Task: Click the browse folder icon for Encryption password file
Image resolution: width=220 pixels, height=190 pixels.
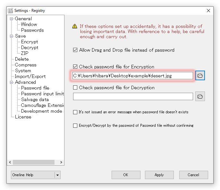Action: pyautogui.click(x=200, y=75)
